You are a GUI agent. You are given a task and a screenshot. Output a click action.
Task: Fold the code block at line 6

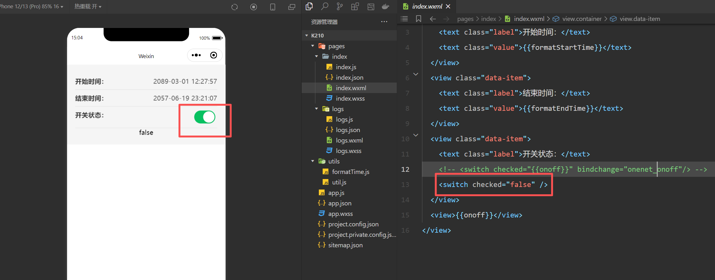click(416, 74)
